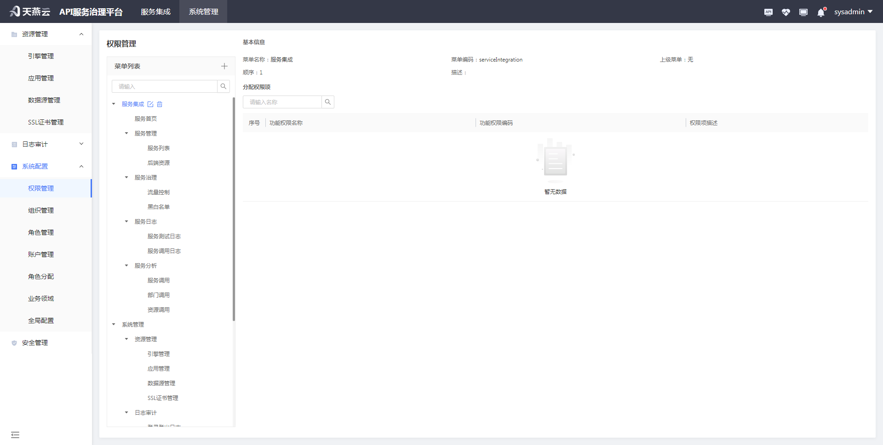Select 流量控制 in the menu tree
The height and width of the screenshot is (445, 883).
tap(158, 192)
